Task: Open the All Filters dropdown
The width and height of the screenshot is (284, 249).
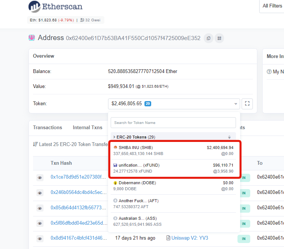Action: pyautogui.click(x=272, y=6)
